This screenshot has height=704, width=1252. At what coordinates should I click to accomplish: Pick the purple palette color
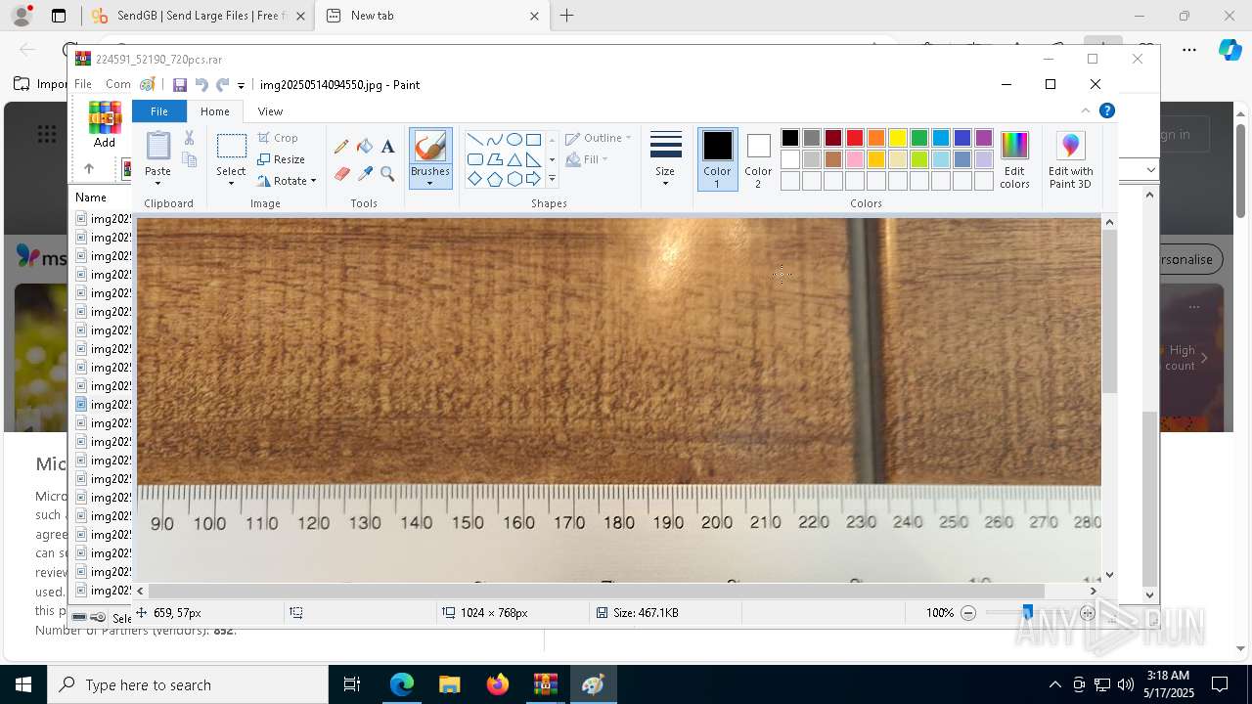click(983, 138)
